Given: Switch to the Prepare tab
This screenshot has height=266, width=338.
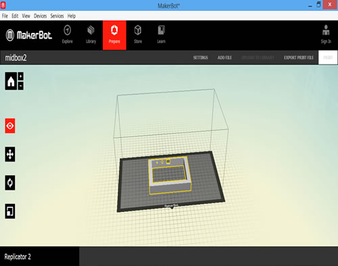Looking at the screenshot, I should point(114,35).
